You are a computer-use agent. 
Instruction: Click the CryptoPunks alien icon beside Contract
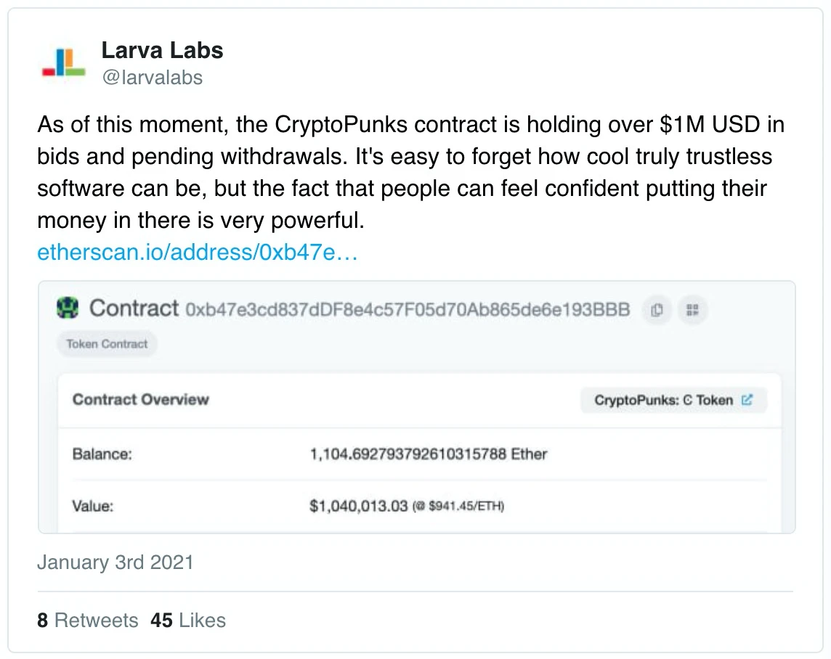coord(68,309)
